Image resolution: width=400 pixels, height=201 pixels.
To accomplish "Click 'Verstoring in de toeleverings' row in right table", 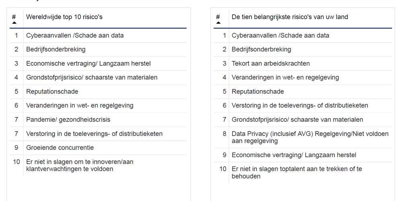I will tap(299, 106).
